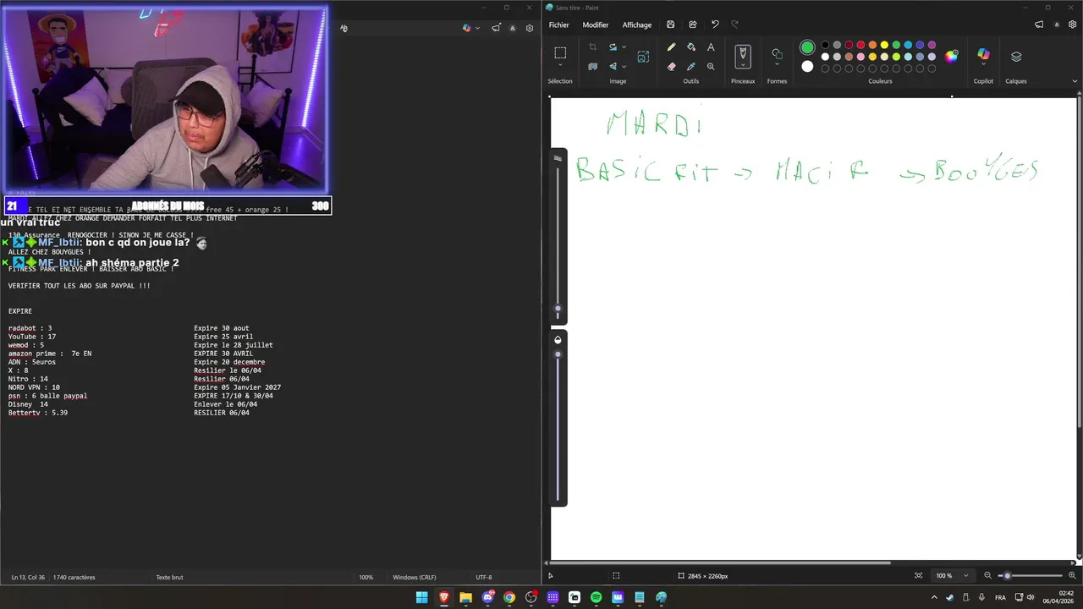Click the Flip image icon
This screenshot has height=609, width=1083.
[613, 66]
